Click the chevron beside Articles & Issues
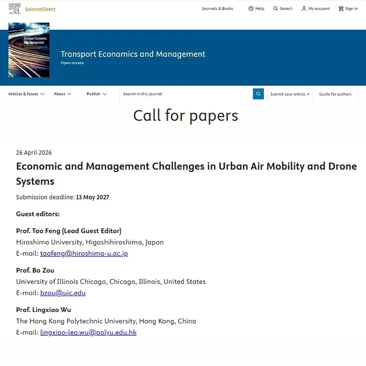366x366 pixels. (x=42, y=94)
